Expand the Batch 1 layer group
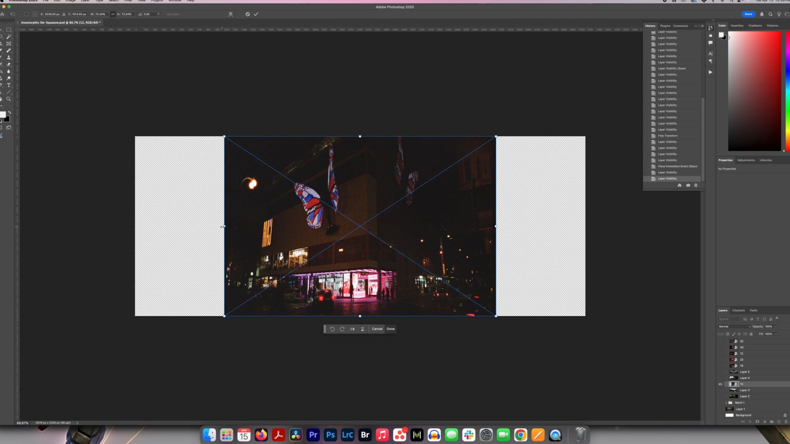 (x=726, y=402)
